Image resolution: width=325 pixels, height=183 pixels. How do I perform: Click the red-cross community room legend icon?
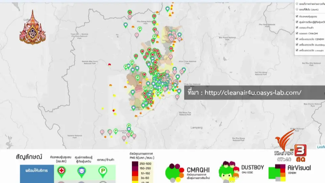point(61,172)
